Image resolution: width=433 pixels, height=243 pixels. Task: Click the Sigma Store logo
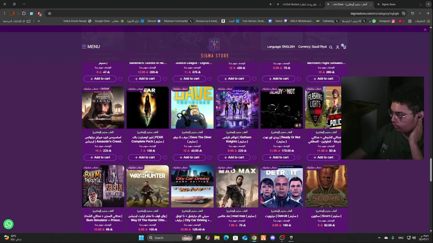(x=215, y=48)
